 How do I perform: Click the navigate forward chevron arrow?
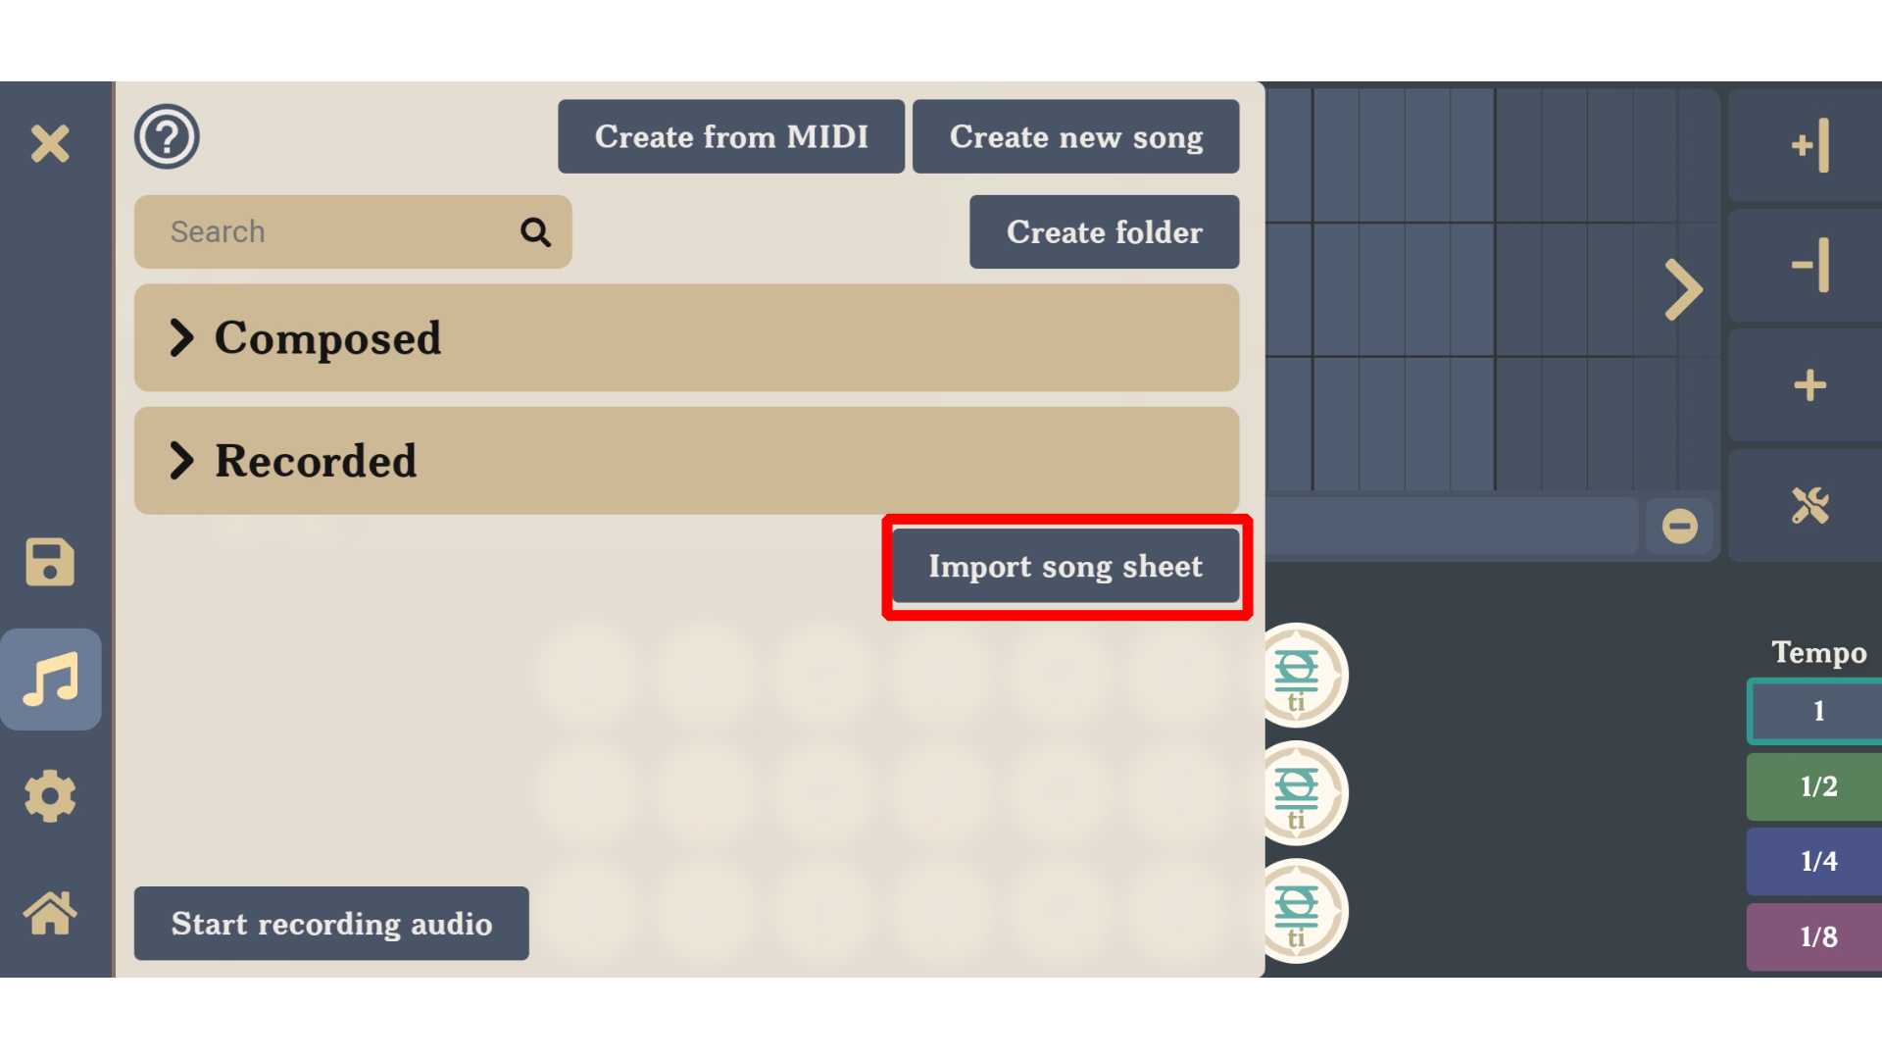point(1683,289)
